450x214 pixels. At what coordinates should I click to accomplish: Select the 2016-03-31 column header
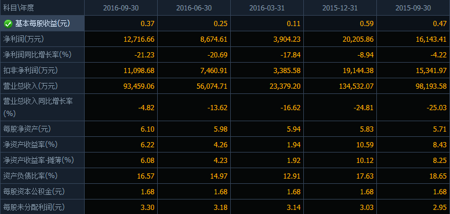[267, 8]
